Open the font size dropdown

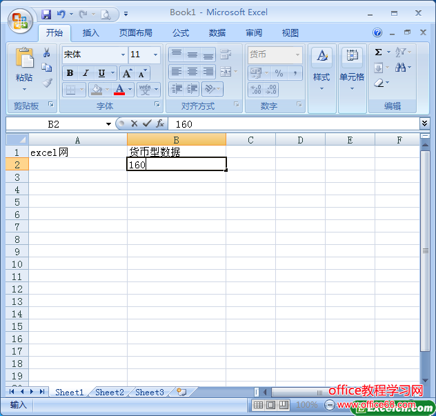156,55
